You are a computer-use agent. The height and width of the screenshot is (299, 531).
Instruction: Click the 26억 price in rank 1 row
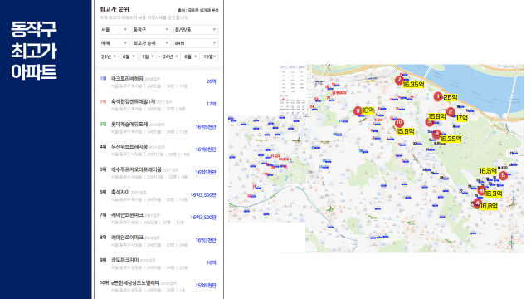click(x=212, y=81)
